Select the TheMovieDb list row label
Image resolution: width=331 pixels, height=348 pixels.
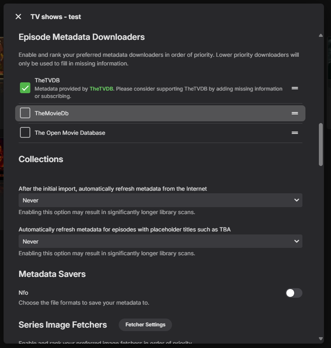pos(52,114)
